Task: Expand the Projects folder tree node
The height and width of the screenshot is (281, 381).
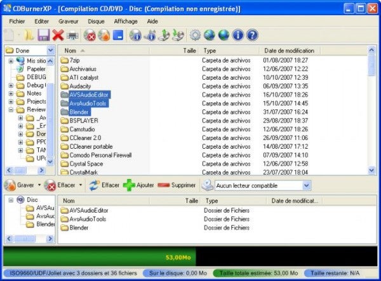Action: (11, 101)
